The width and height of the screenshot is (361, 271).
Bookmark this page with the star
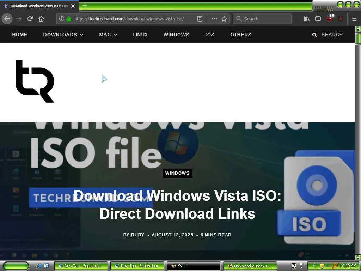tap(224, 19)
